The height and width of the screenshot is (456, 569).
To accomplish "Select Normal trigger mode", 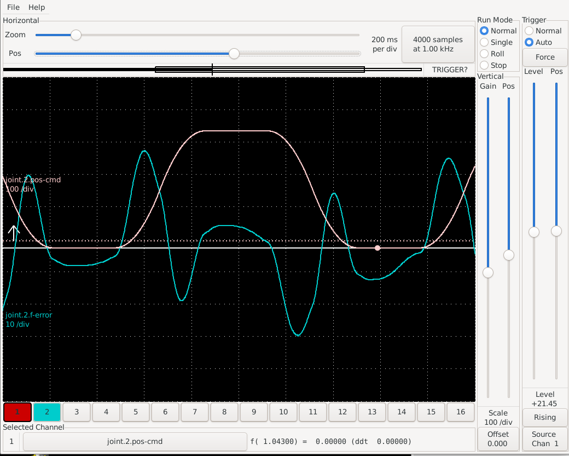I will point(543,31).
